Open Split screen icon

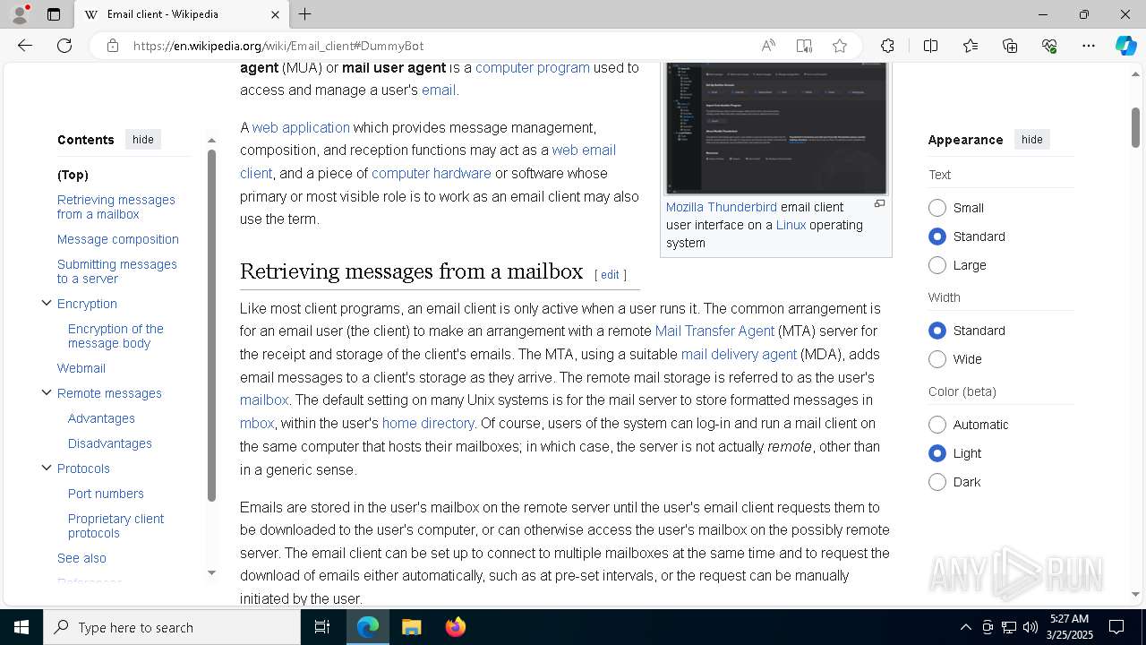point(930,46)
